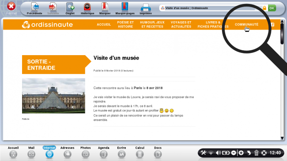The height and width of the screenshot is (161, 287).
Task: Open the LIVRES & FICHES PRATIQUES menu
Action: pos(213,25)
